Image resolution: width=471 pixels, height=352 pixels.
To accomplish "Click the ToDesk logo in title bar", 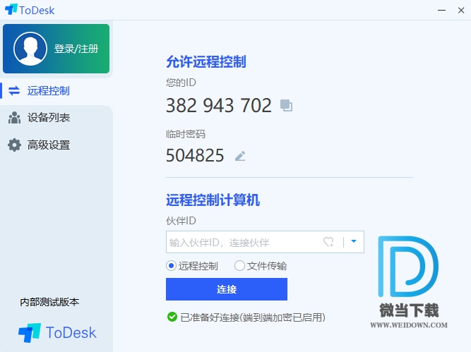I will point(30,10).
